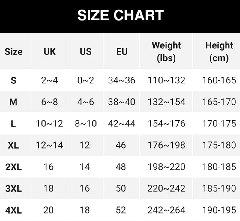Click the SIZE CHART title heading
Image resolution: width=240 pixels, height=221 pixels.
(x=120, y=15)
